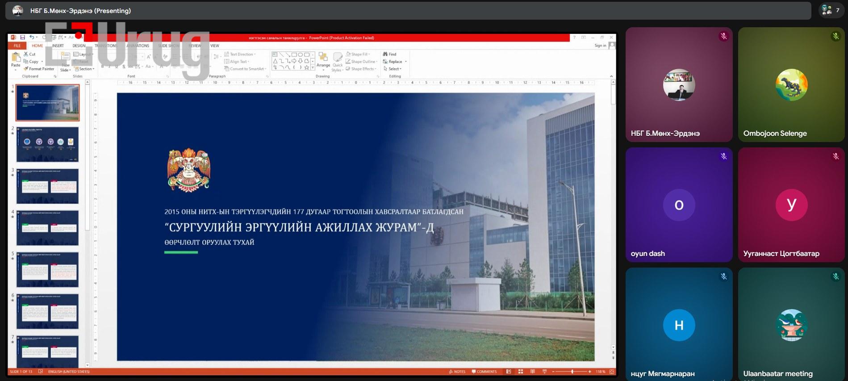The width and height of the screenshot is (848, 381).
Task: Toggle the Comments pane in status bar
Action: [484, 372]
